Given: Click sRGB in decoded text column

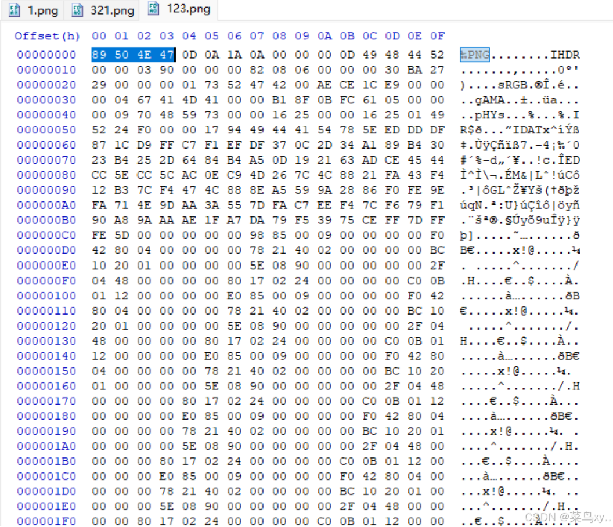Looking at the screenshot, I should (513, 85).
